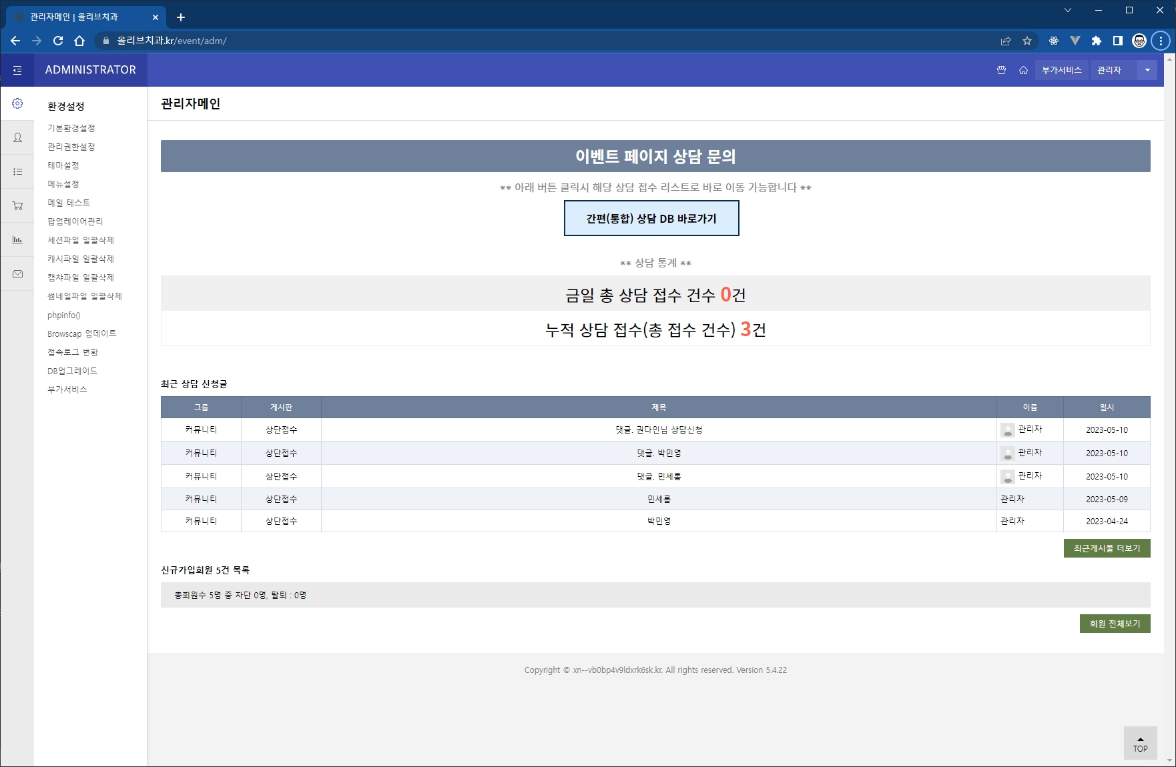Open Chrome browser three-dot menu
Screen dimensions: 1176x767
click(1161, 41)
